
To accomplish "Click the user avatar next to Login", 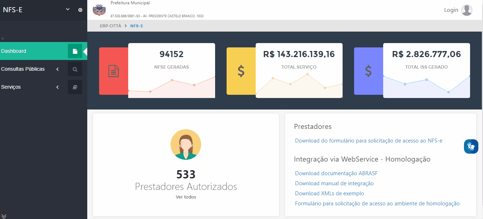I will click(467, 10).
